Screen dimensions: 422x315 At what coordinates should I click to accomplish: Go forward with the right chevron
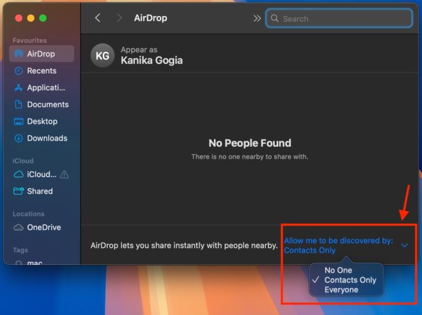pyautogui.click(x=119, y=18)
